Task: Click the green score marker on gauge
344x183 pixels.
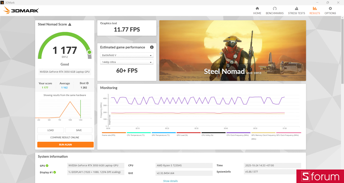Action: click(x=89, y=52)
